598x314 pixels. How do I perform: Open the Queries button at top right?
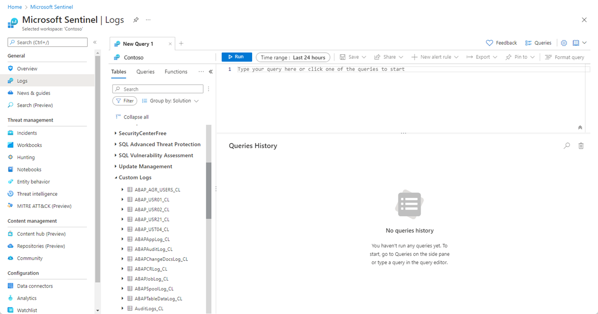point(538,43)
